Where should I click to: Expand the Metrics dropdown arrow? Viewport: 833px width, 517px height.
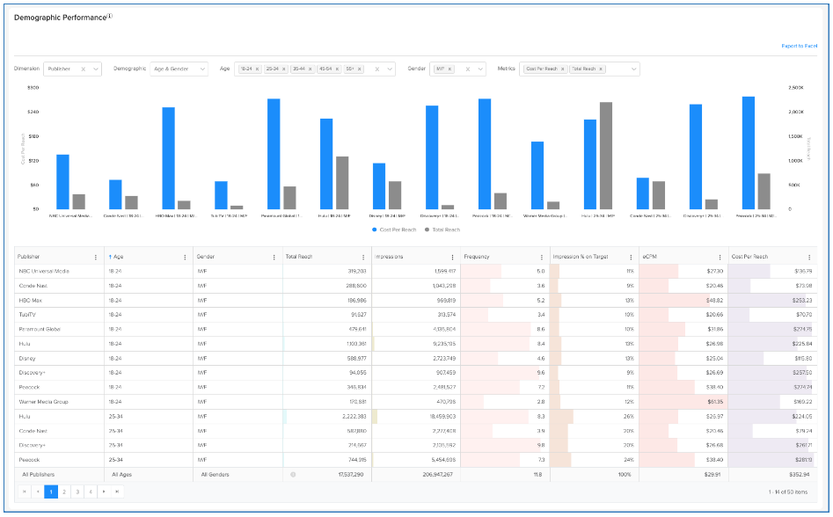(633, 69)
